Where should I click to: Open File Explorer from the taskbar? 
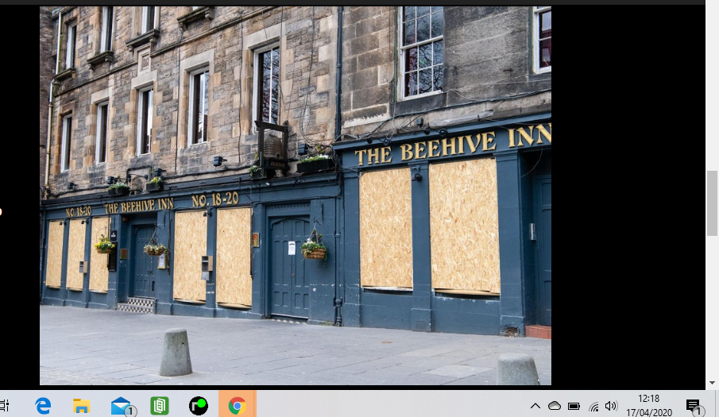click(x=81, y=406)
